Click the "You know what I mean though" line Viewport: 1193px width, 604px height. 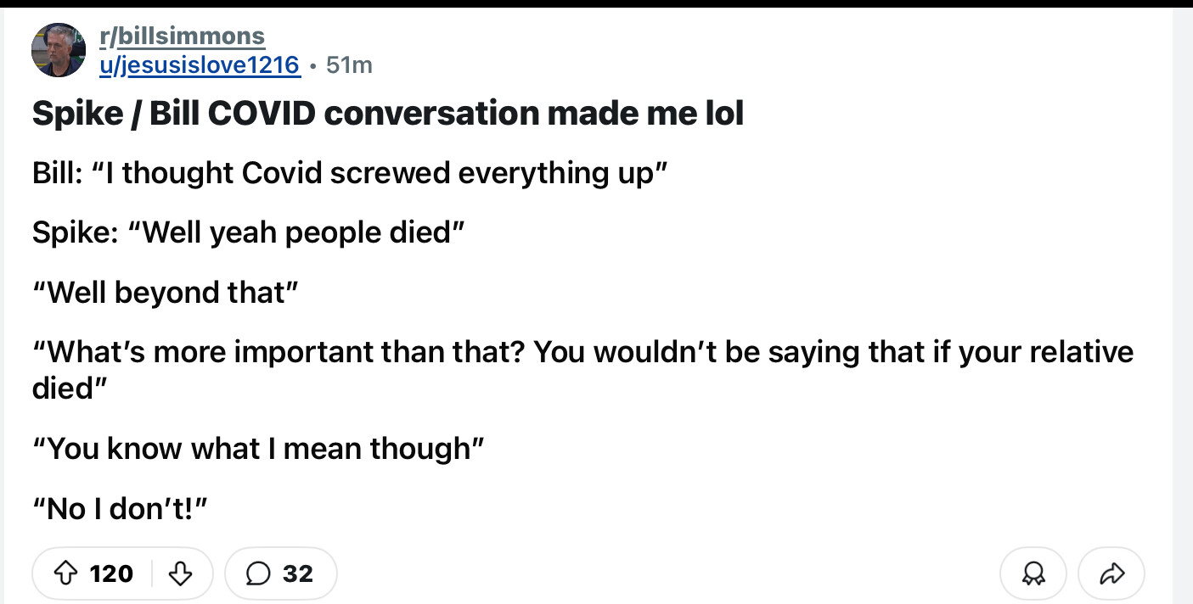(257, 448)
